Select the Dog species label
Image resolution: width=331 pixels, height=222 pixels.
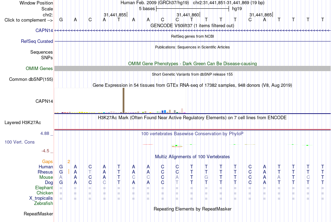(x=49, y=183)
